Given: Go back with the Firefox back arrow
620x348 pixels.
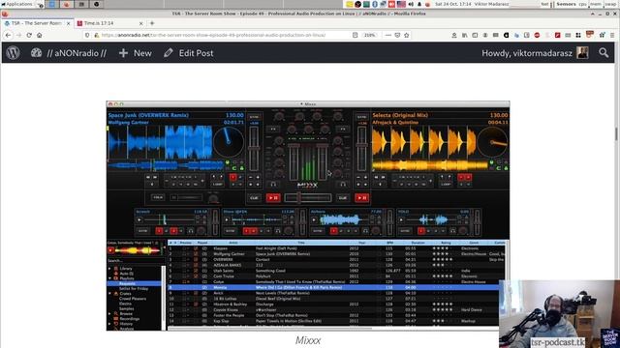Looking at the screenshot, I should pos(8,35).
